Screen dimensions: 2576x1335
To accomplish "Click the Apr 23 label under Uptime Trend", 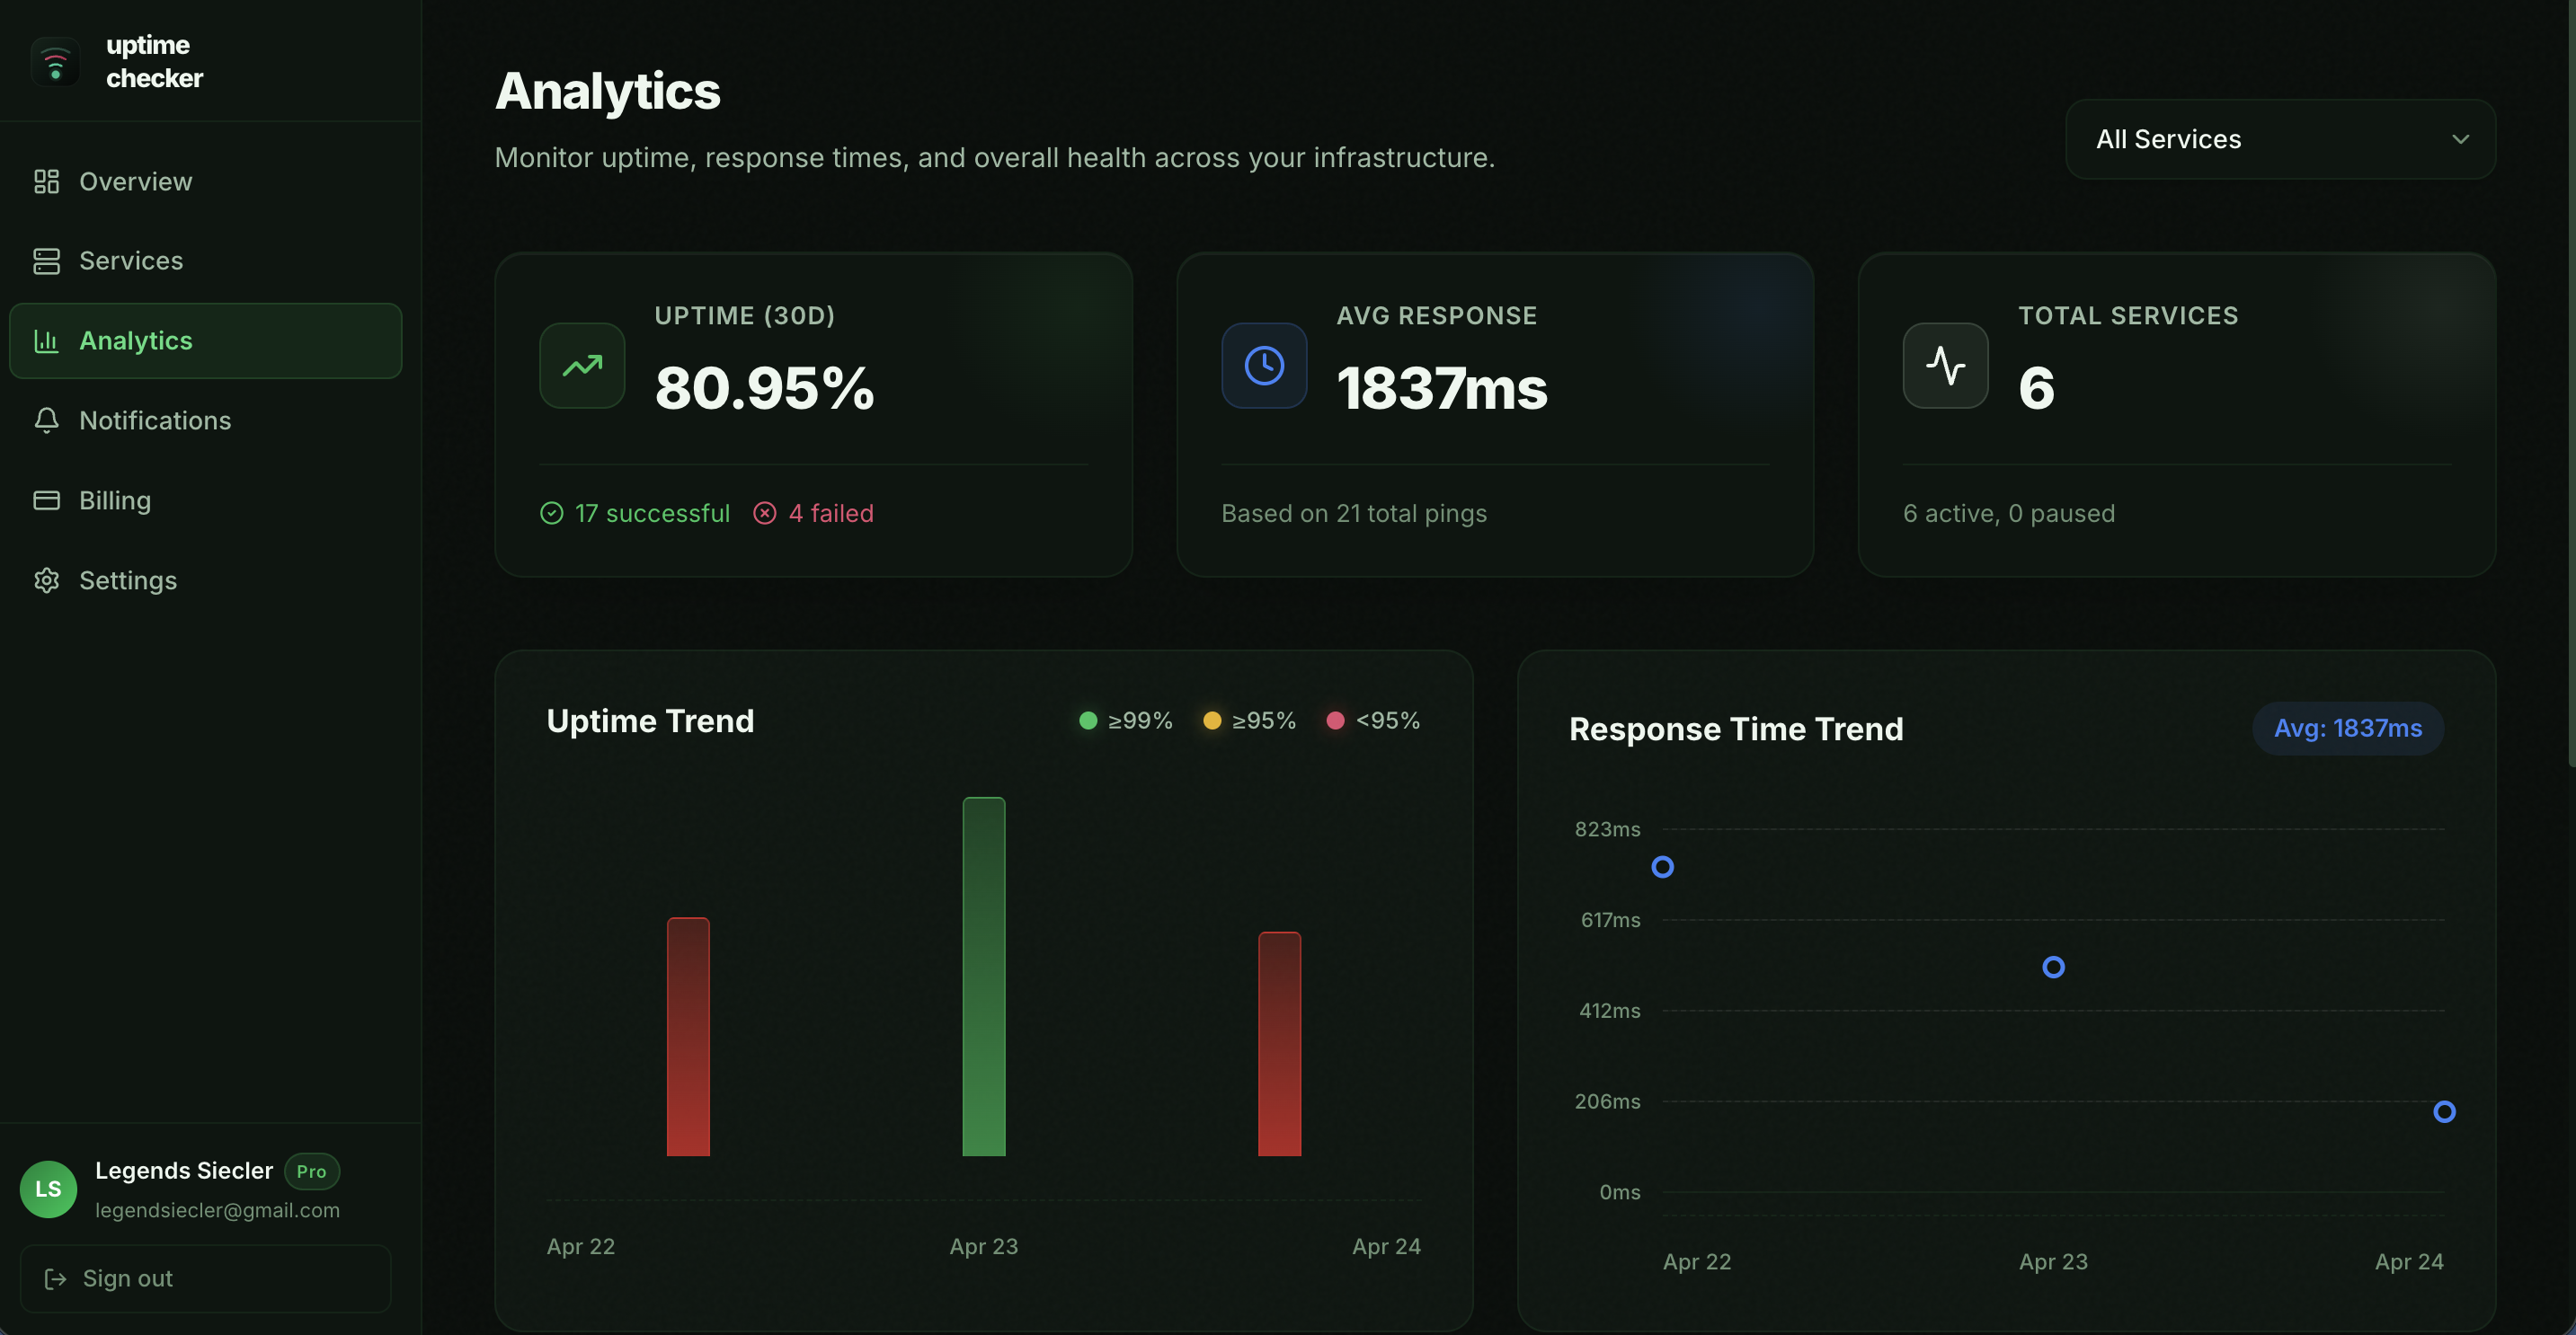I will 984,1247.
